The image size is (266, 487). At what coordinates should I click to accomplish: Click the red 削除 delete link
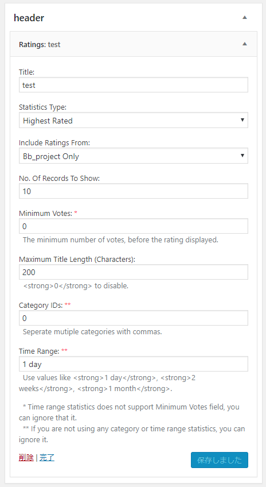point(26,458)
